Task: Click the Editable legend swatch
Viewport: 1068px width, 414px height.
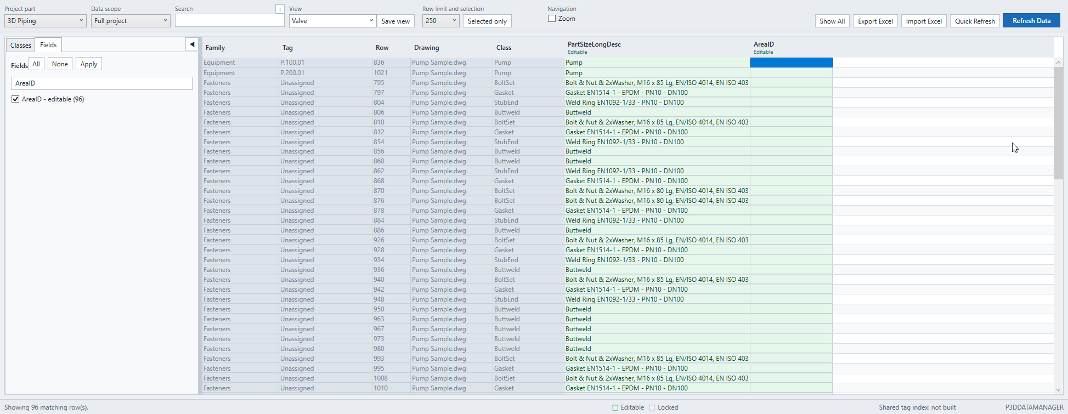Action: pos(615,407)
